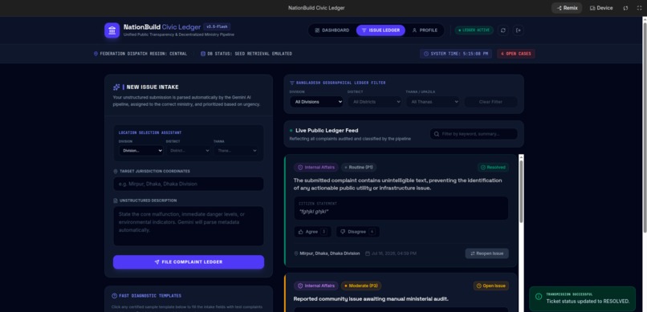The image size is (647, 312).
Task: Click the logout icon in header
Action: pyautogui.click(x=519, y=30)
